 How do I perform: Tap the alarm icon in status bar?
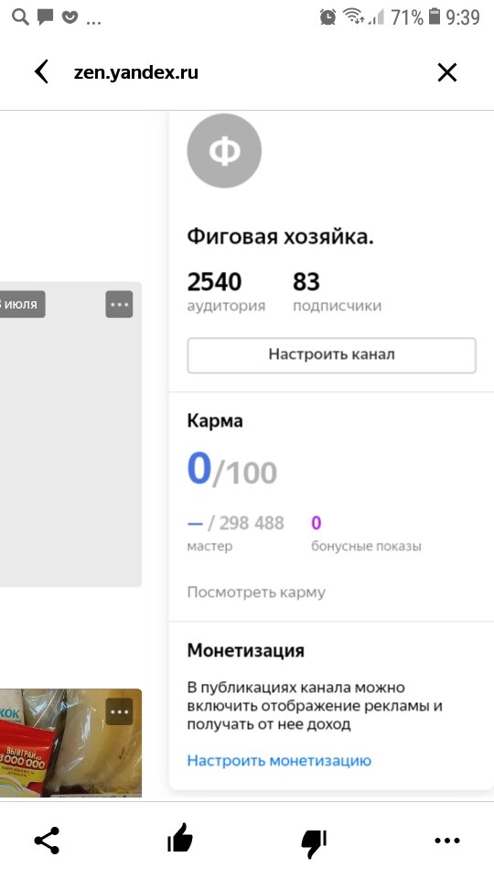pyautogui.click(x=328, y=17)
